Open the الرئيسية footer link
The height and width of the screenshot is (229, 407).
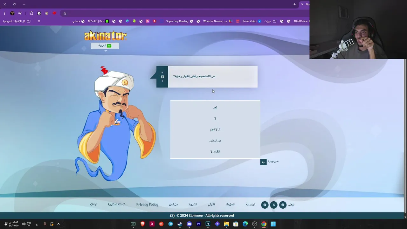click(251, 205)
